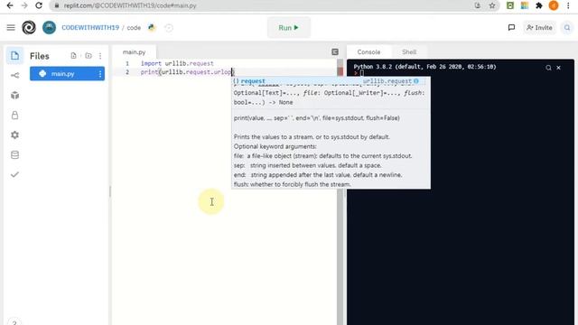The image size is (578, 325).
Task: Click the Files panel heading
Action: tap(40, 56)
